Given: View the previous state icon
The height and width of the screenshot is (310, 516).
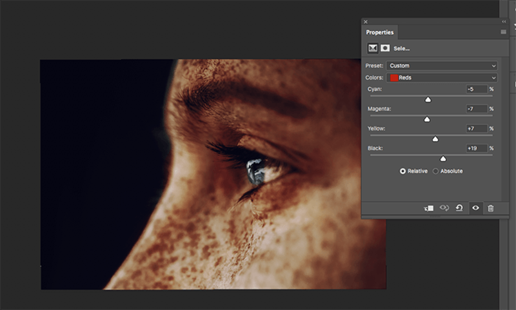Looking at the screenshot, I should coord(444,208).
